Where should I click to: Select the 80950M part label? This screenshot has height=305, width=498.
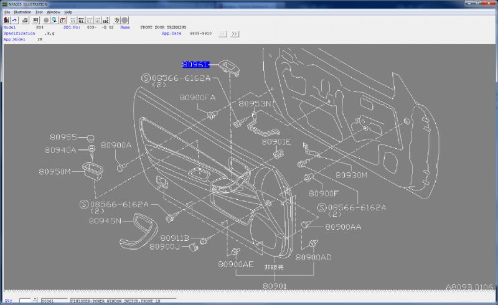point(54,171)
